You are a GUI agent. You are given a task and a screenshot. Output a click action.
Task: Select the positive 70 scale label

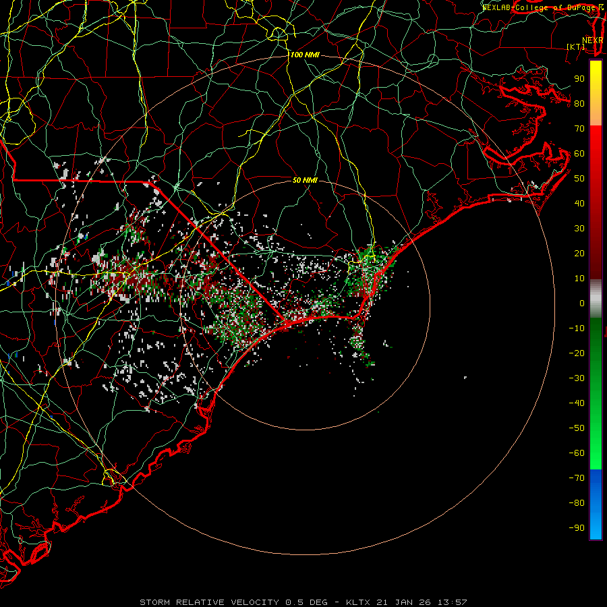[579, 129]
